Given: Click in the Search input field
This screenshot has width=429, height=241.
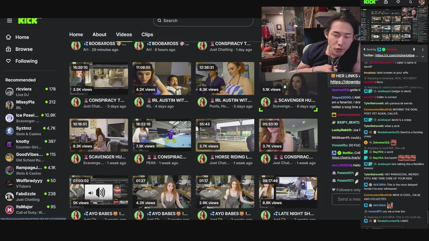Looking at the screenshot, I should (x=203, y=21).
